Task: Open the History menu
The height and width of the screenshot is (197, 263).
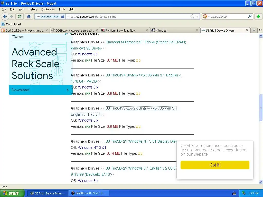Action: (33, 9)
